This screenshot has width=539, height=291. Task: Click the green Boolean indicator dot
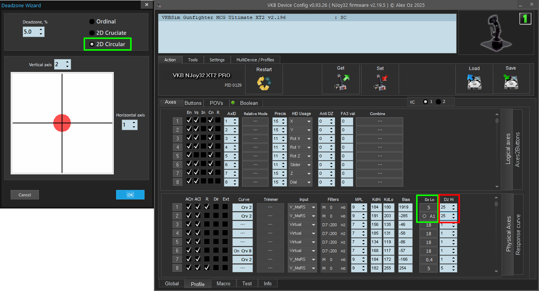click(233, 103)
